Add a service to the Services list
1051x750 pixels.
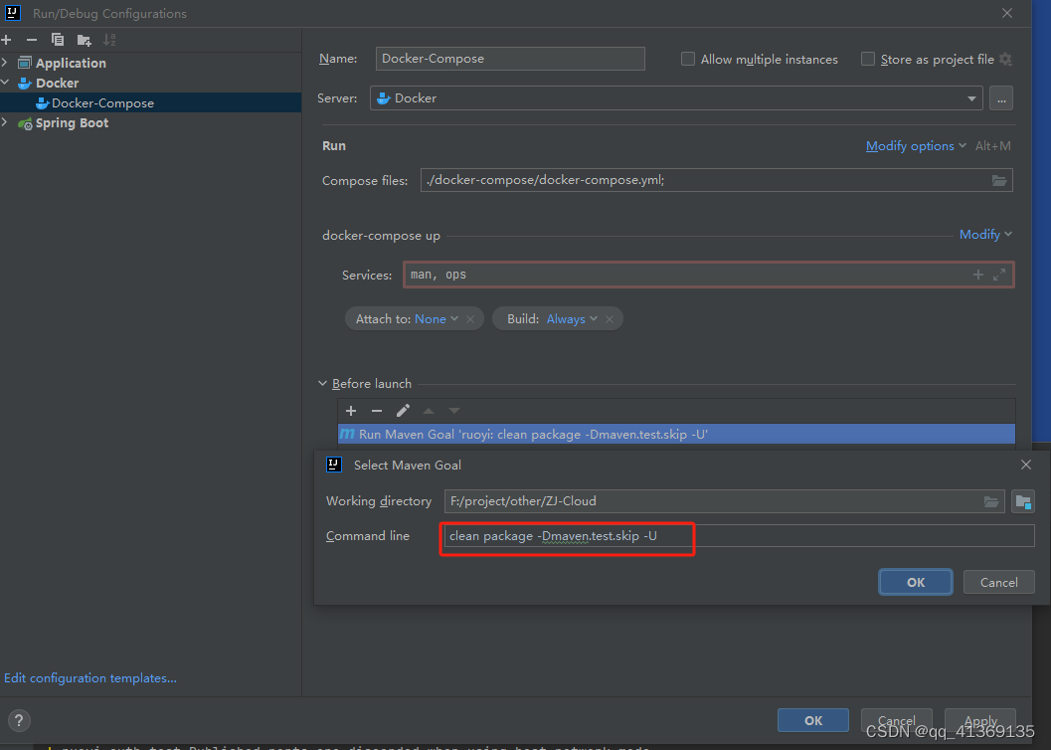tap(977, 274)
